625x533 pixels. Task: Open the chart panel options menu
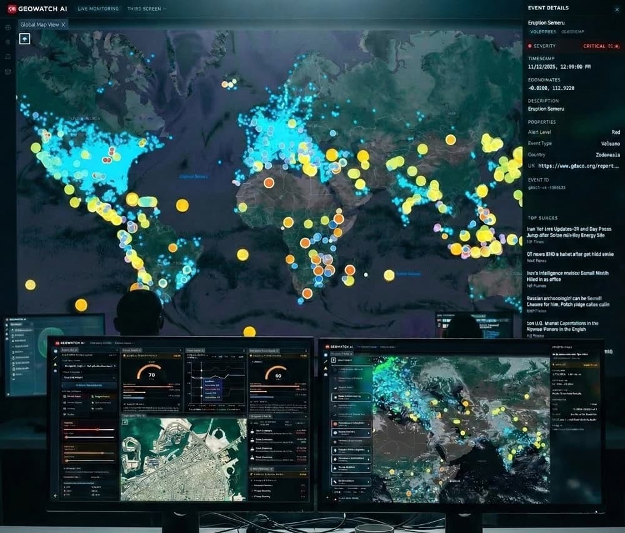[244, 350]
